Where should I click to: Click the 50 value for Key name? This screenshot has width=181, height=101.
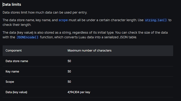69,72
